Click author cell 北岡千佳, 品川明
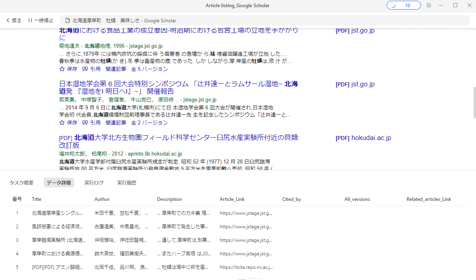476x280 pixels. coord(122,267)
